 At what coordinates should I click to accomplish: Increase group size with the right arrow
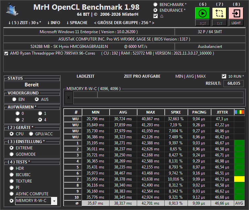[153, 23]
